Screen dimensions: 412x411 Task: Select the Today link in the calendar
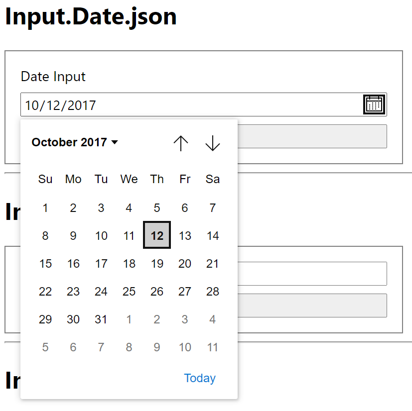199,378
